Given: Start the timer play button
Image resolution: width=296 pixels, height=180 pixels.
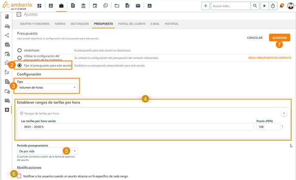Looking at the screenshot, I should [265, 6].
